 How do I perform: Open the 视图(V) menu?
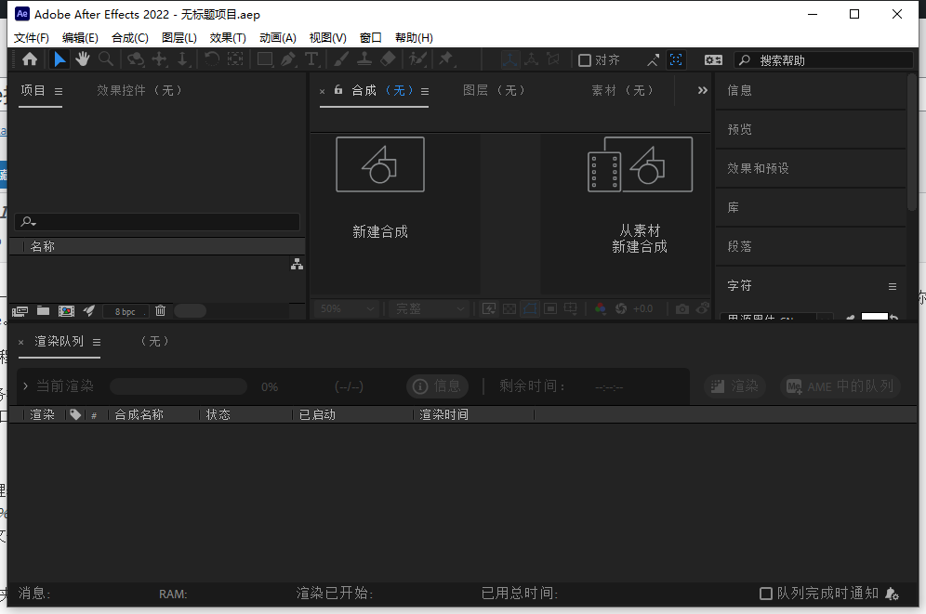pyautogui.click(x=328, y=38)
